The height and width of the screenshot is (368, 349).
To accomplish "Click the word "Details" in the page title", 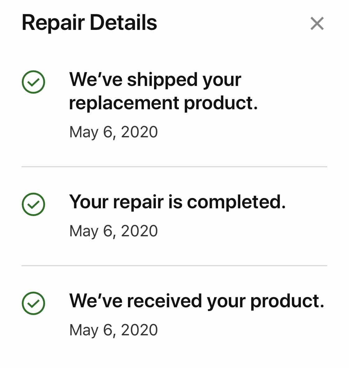I will pyautogui.click(x=123, y=22).
